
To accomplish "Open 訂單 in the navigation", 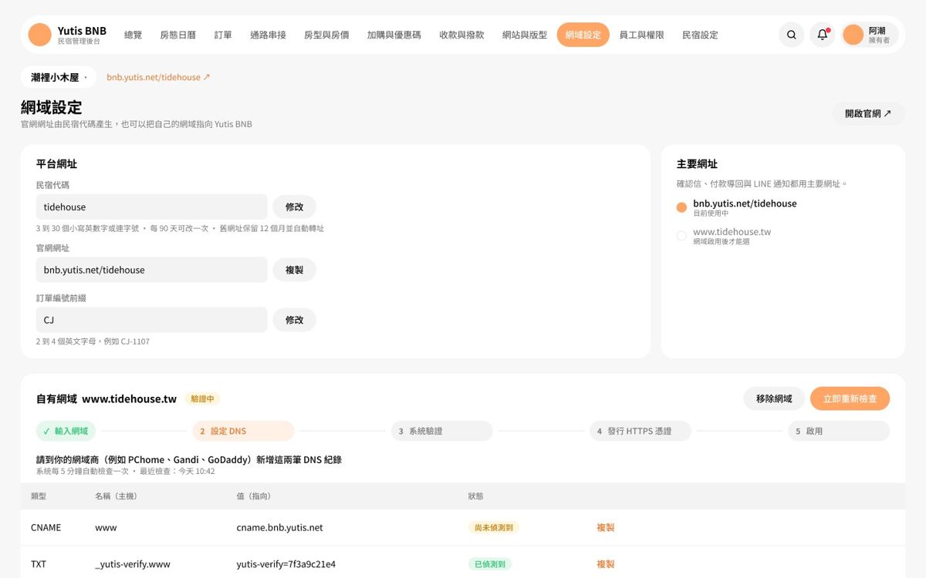I will click(x=223, y=35).
